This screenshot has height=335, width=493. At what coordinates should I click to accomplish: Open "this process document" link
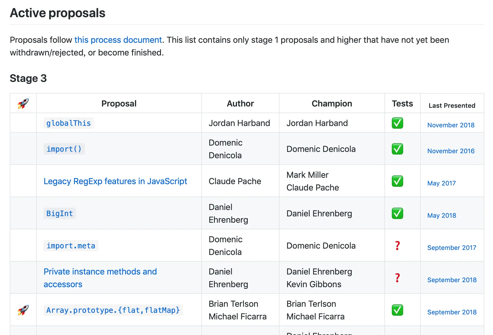pos(118,40)
